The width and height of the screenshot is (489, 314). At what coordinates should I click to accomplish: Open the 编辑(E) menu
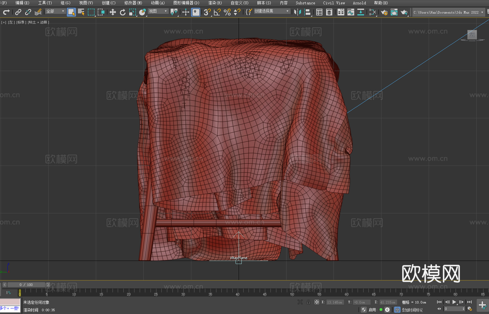[x=22, y=3]
